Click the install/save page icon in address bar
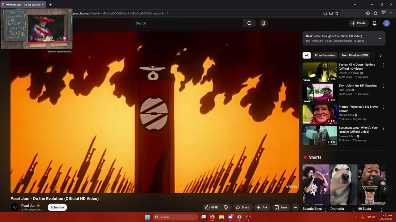Image resolution: width=396 pixels, height=222 pixels. pyautogui.click(x=331, y=13)
